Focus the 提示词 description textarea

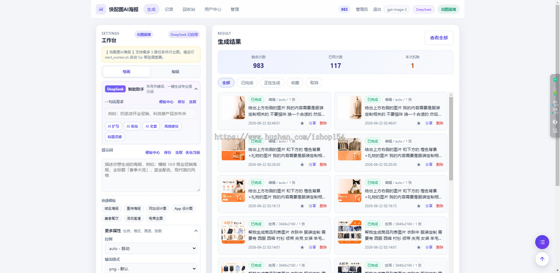point(151,175)
